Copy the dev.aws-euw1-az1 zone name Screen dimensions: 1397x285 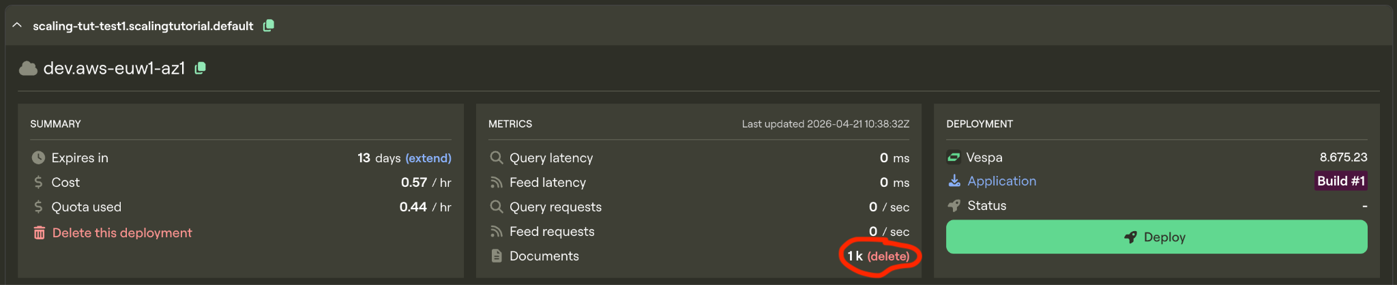coord(200,68)
